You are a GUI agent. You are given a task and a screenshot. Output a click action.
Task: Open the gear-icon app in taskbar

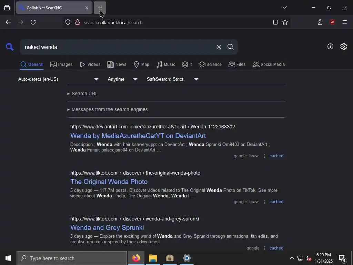pos(186,258)
